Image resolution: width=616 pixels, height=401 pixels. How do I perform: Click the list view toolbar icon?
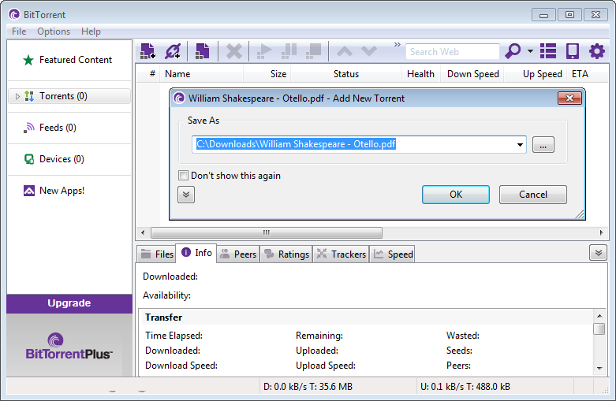(548, 51)
